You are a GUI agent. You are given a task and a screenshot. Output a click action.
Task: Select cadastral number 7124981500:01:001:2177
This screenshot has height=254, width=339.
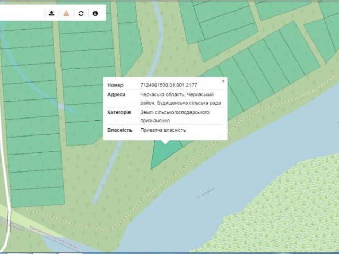(x=169, y=85)
